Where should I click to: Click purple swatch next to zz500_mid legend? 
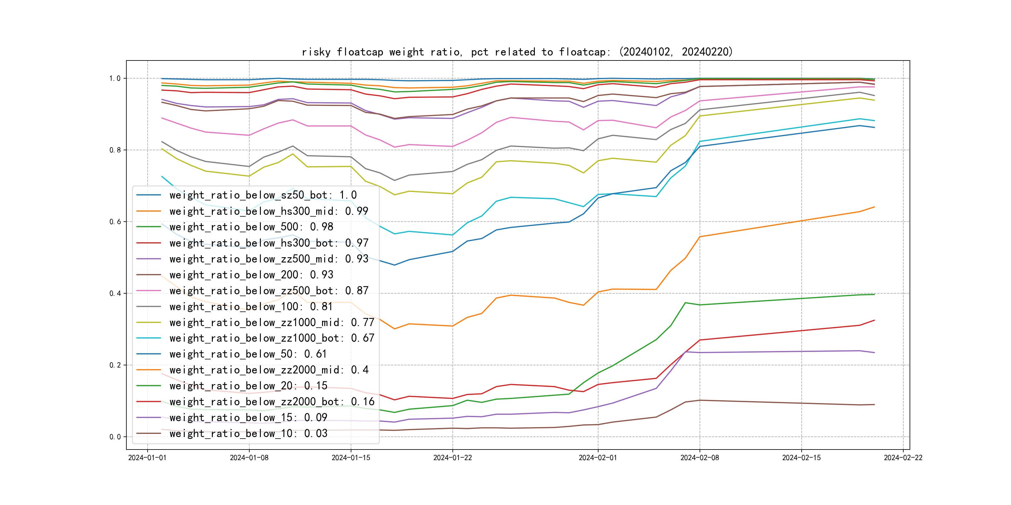pos(148,259)
